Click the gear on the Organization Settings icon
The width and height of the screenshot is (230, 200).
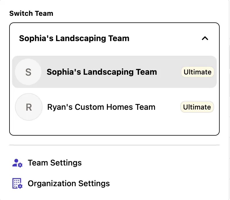coord(20,186)
